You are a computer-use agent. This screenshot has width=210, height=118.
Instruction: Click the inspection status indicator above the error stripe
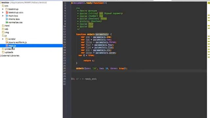(x=209, y=3)
